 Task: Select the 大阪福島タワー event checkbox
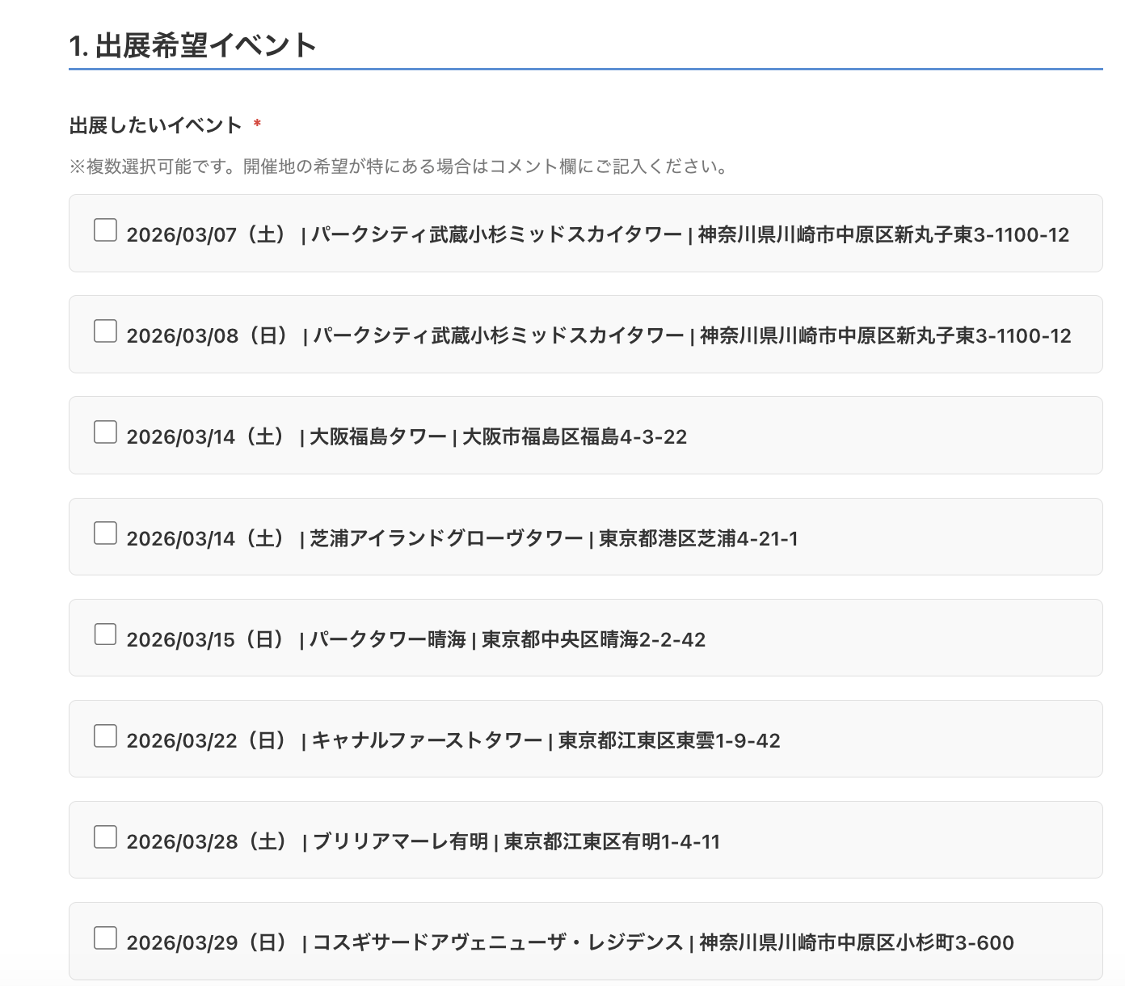pos(106,432)
